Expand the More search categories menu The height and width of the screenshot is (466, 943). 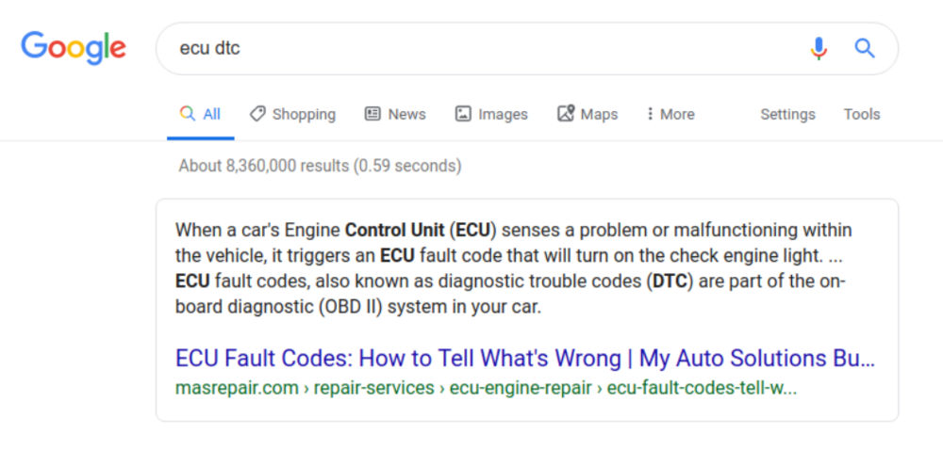(x=677, y=114)
